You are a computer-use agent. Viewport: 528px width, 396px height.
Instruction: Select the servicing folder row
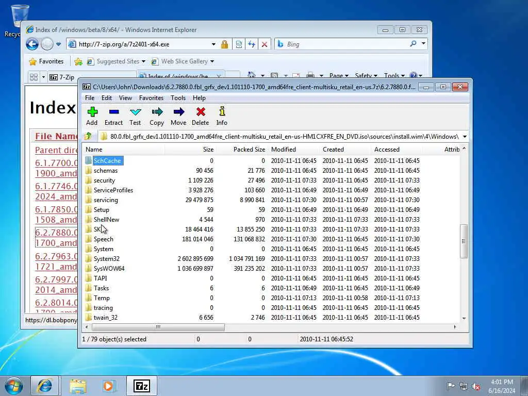tap(271, 200)
